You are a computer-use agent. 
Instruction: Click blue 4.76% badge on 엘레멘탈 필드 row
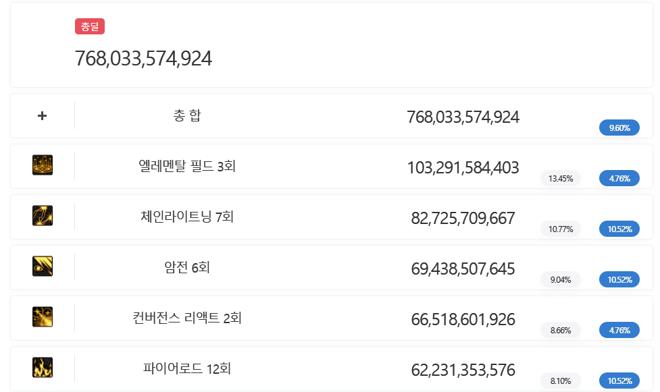619,179
